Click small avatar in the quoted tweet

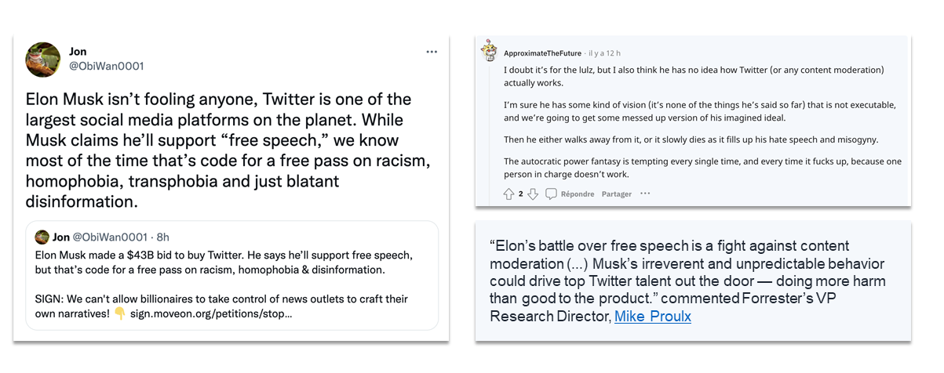[x=42, y=237]
